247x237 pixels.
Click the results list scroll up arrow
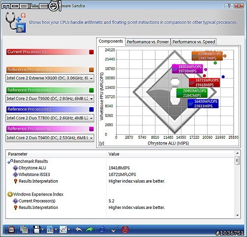[x=237, y=153]
